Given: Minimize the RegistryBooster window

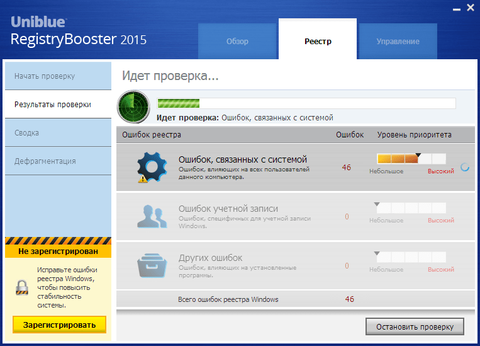Looking at the screenshot, I should [457, 9].
